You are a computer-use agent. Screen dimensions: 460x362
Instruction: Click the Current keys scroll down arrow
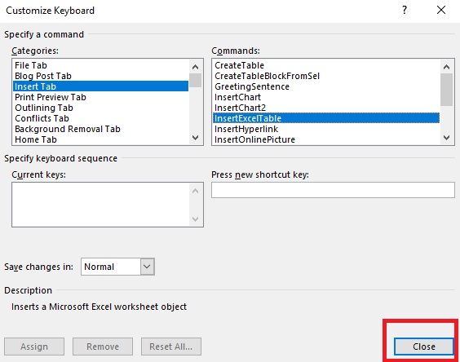tap(196, 219)
